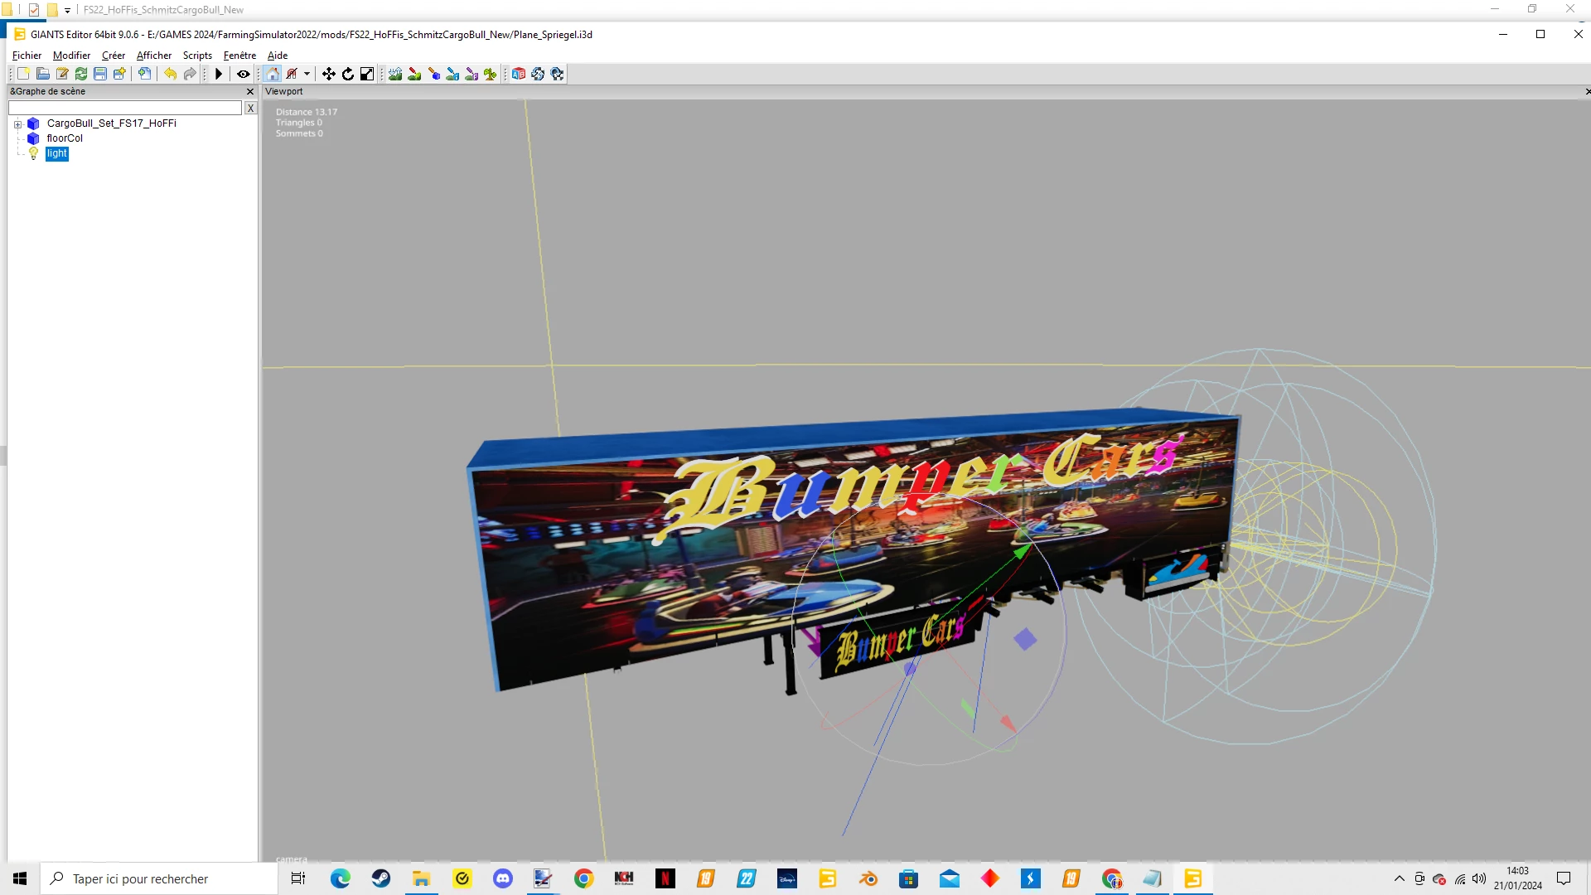The width and height of the screenshot is (1591, 895).
Task: Open a file using the Open icon
Action: point(42,74)
